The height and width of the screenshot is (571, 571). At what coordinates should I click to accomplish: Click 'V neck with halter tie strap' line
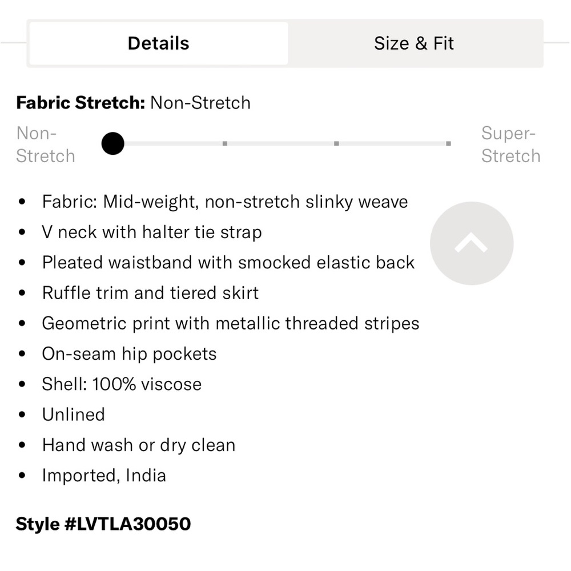point(152,232)
